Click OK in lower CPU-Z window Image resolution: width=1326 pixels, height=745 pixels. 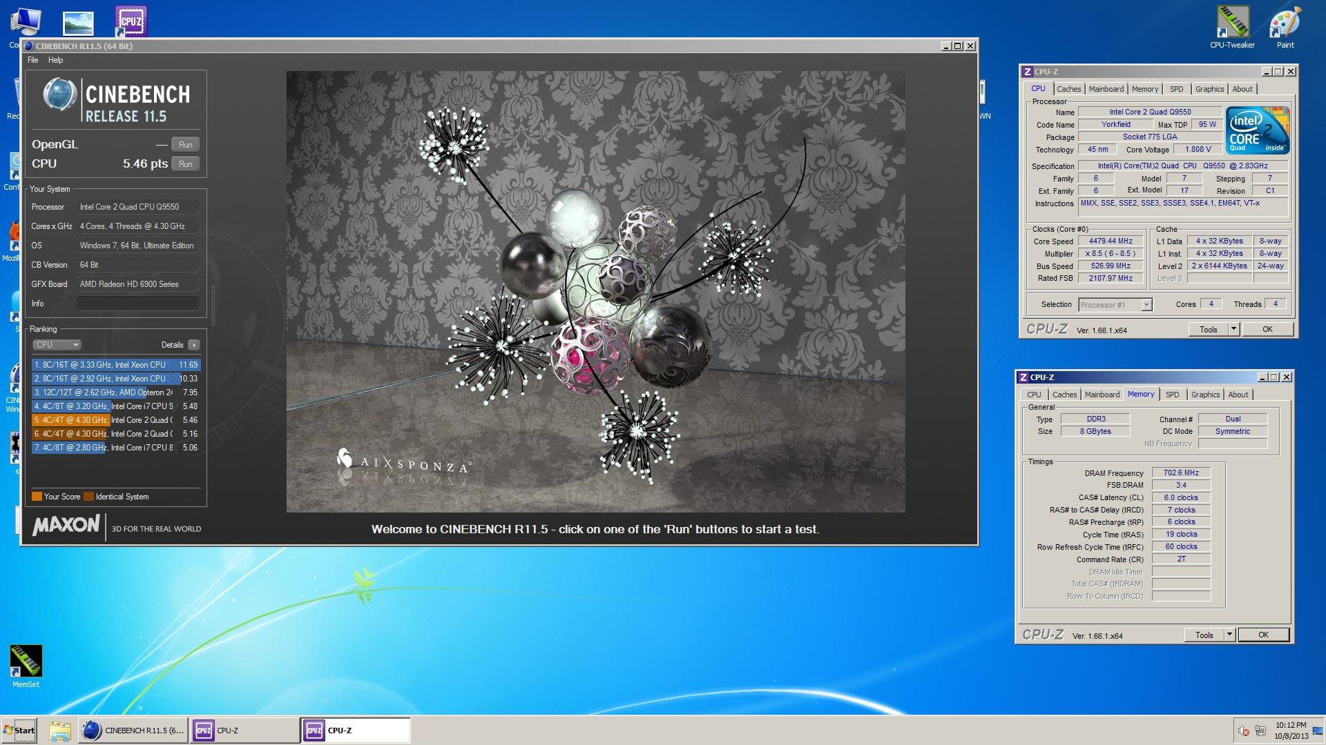pyautogui.click(x=1263, y=635)
